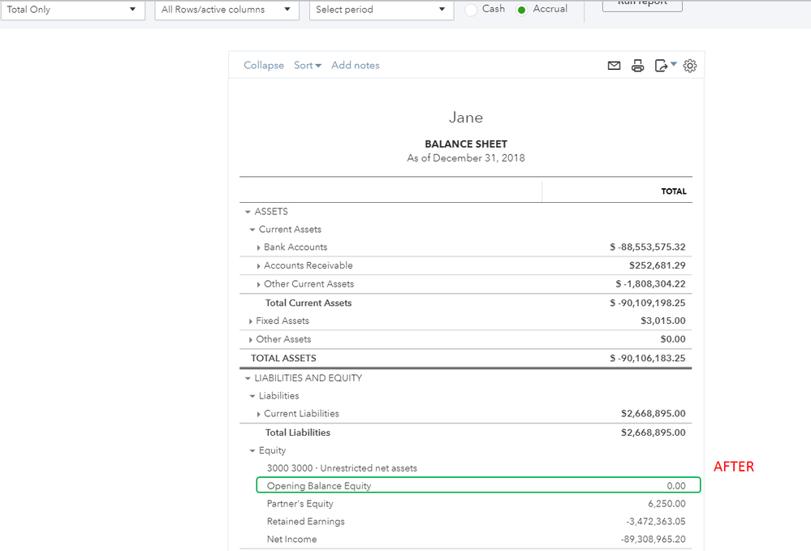Screen dimensions: 811x551
Task: Open Bank Accounts total $-88,553,575.32
Action: pyautogui.click(x=648, y=247)
